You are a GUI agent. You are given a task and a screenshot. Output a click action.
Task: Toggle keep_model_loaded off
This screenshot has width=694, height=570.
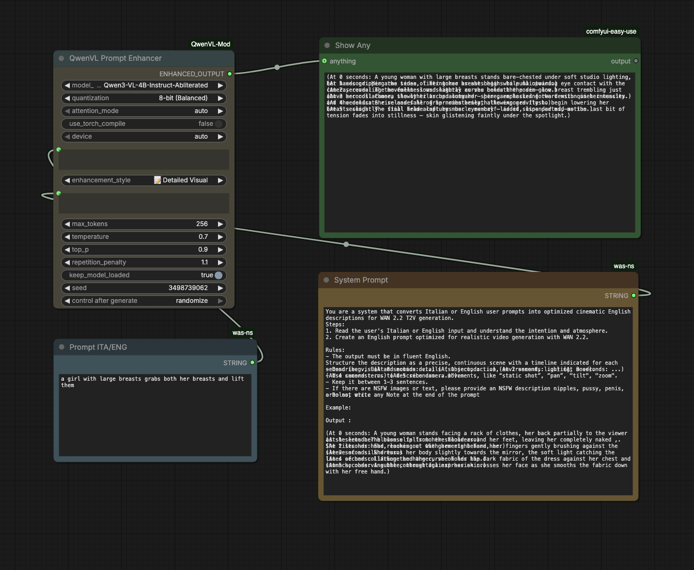(x=144, y=275)
